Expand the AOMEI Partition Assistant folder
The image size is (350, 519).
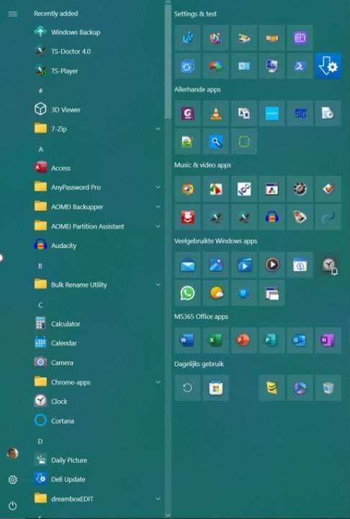point(98,226)
